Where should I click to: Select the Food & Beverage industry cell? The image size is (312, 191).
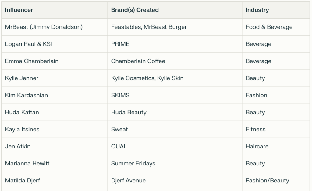pyautogui.click(x=269, y=27)
